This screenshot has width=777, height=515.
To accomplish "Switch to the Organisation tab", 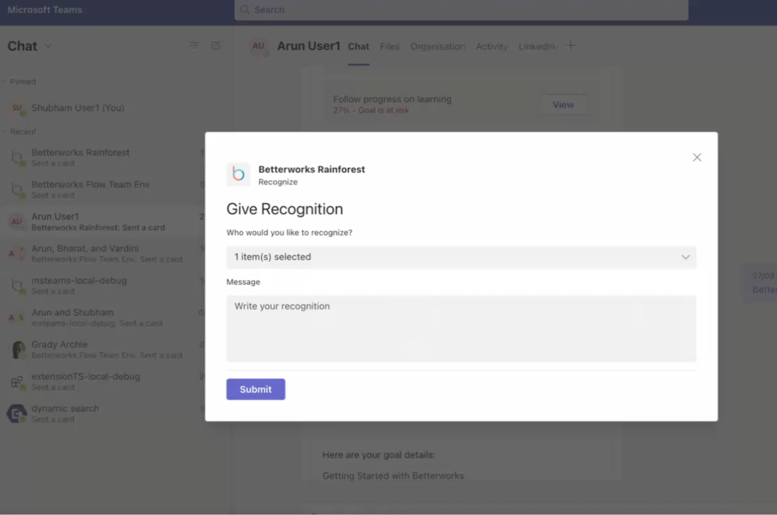I will [x=438, y=47].
